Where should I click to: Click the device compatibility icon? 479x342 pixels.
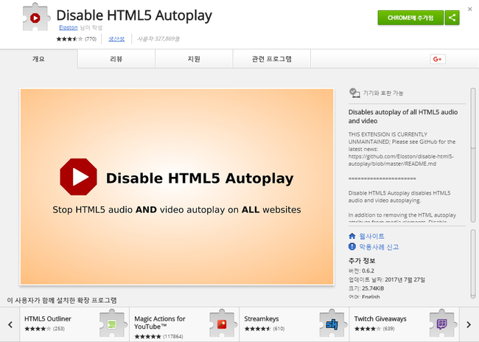tap(354, 93)
